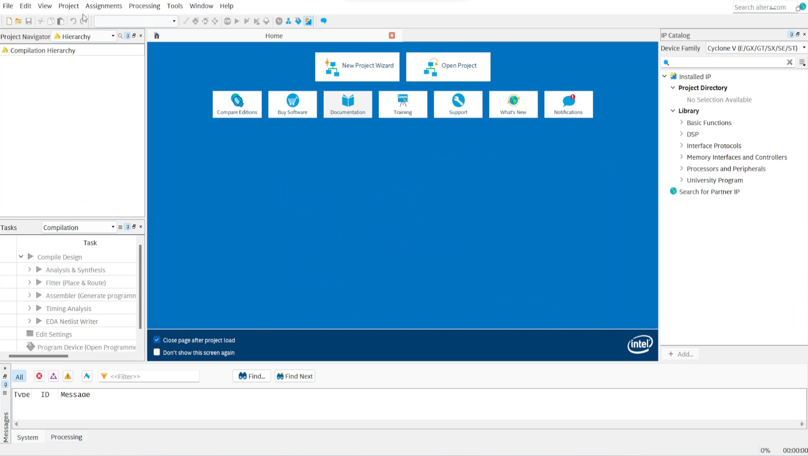Select the Open Project file icon
This screenshot has height=456, width=808.
[x=431, y=66]
